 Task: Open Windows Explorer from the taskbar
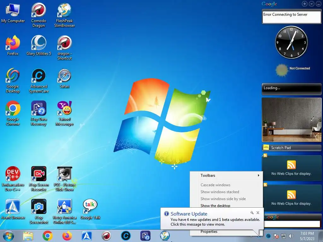coord(28,236)
